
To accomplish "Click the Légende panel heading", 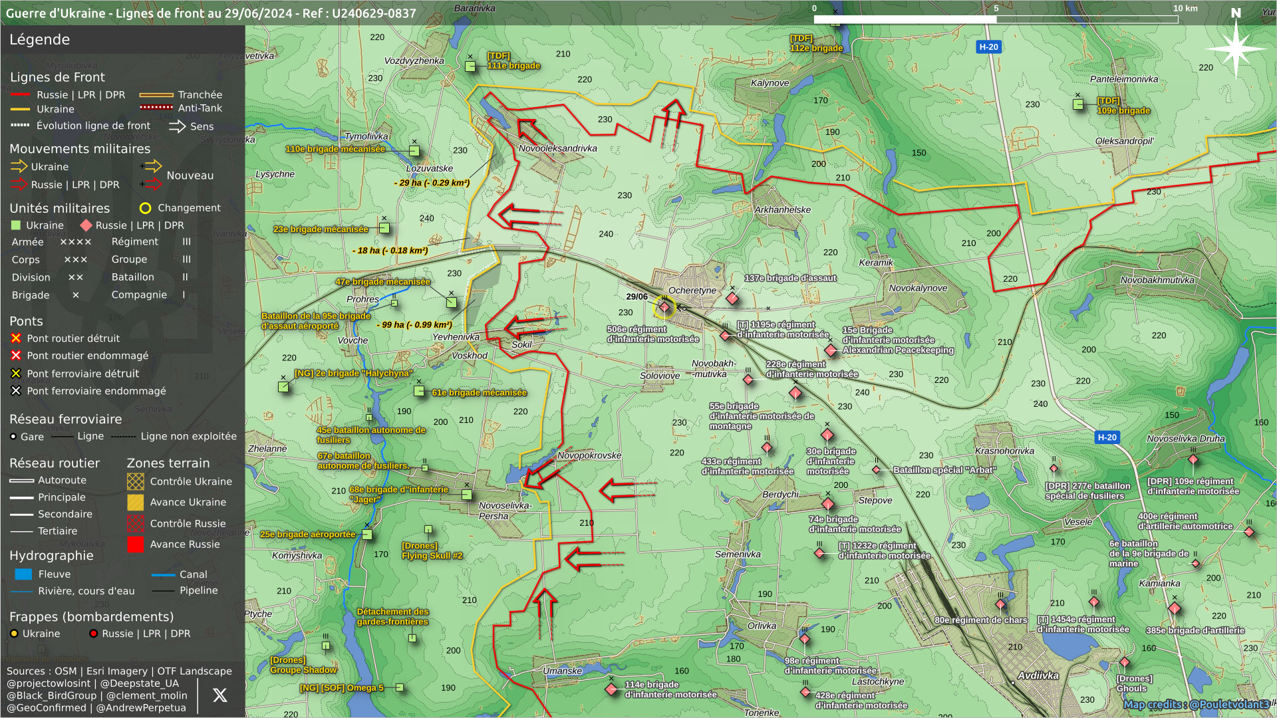I will coord(40,39).
